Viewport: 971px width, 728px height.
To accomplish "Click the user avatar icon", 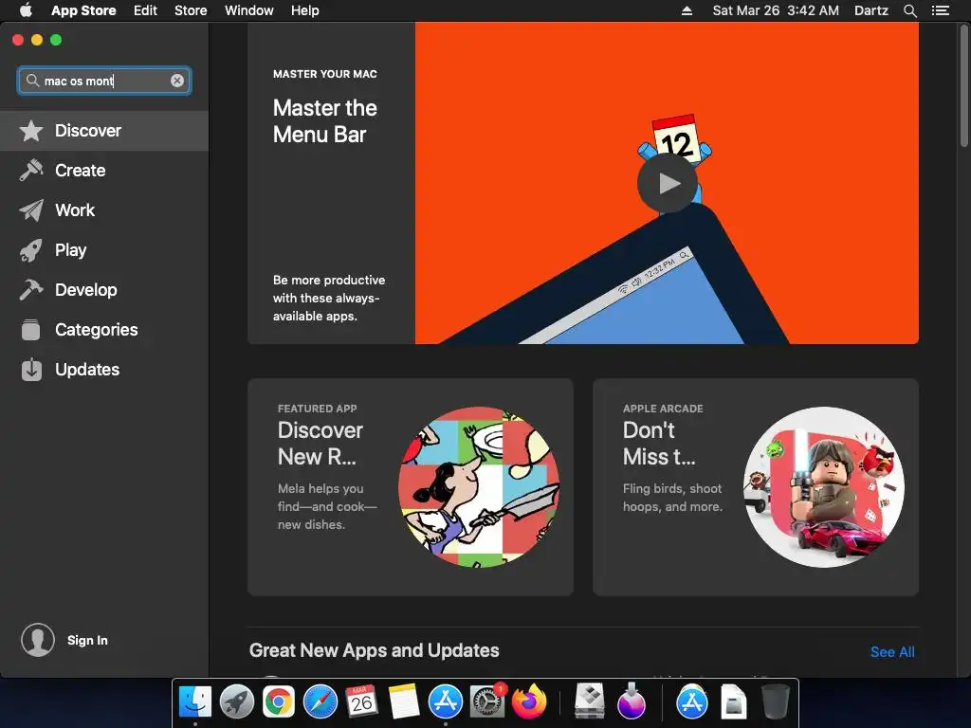I will (x=38, y=640).
